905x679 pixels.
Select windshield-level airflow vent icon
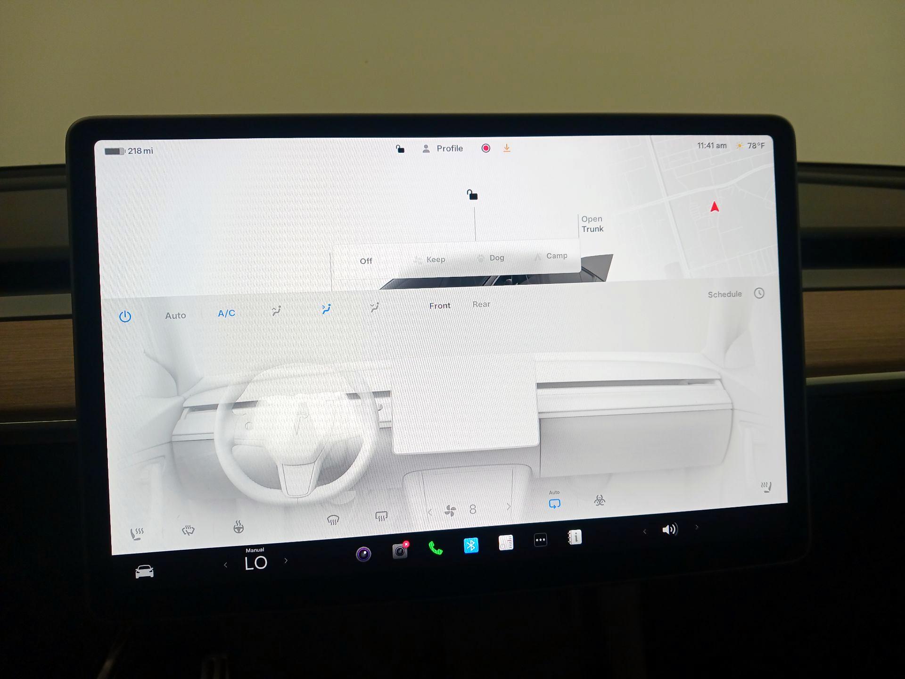tap(277, 310)
